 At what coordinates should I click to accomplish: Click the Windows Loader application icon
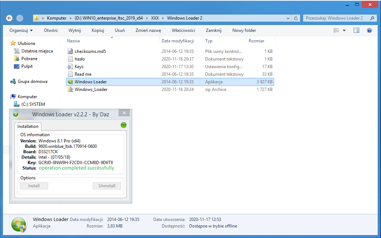70,82
